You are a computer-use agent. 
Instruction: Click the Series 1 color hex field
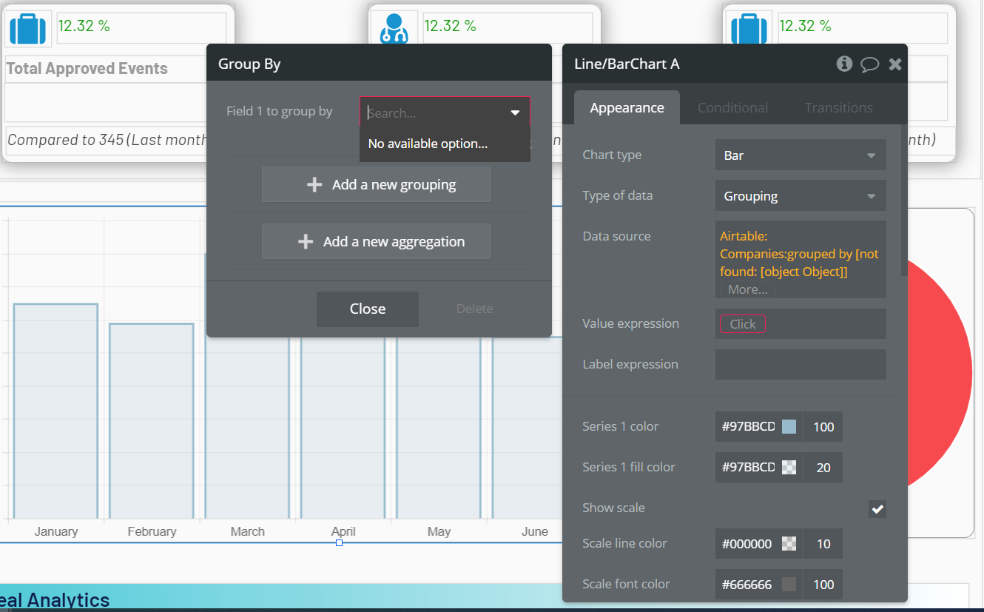(x=748, y=427)
